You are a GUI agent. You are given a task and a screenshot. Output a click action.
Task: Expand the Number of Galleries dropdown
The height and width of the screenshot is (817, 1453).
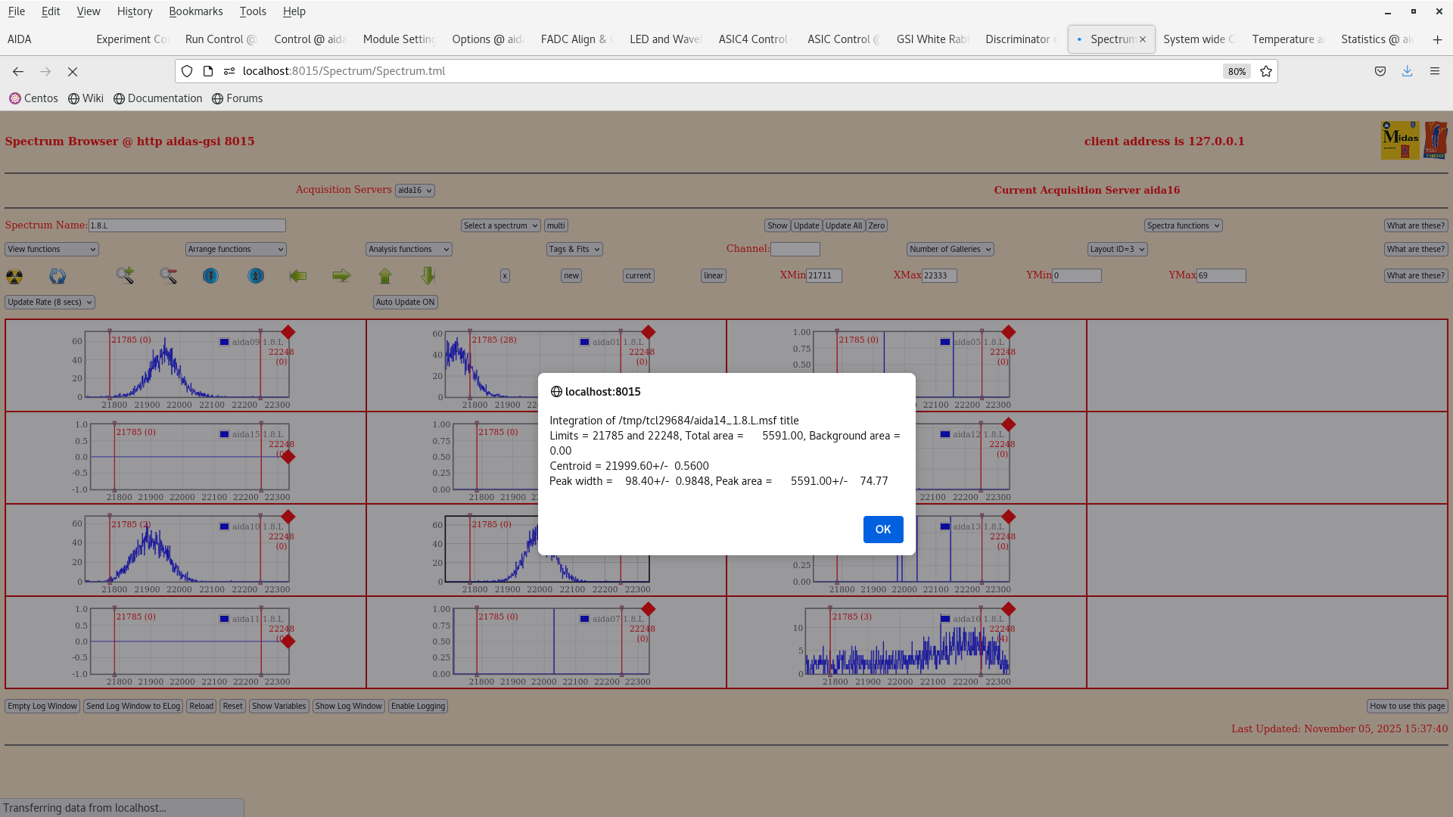point(950,249)
